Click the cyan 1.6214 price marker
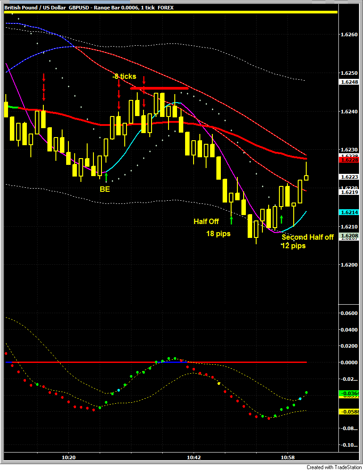 pyautogui.click(x=349, y=212)
